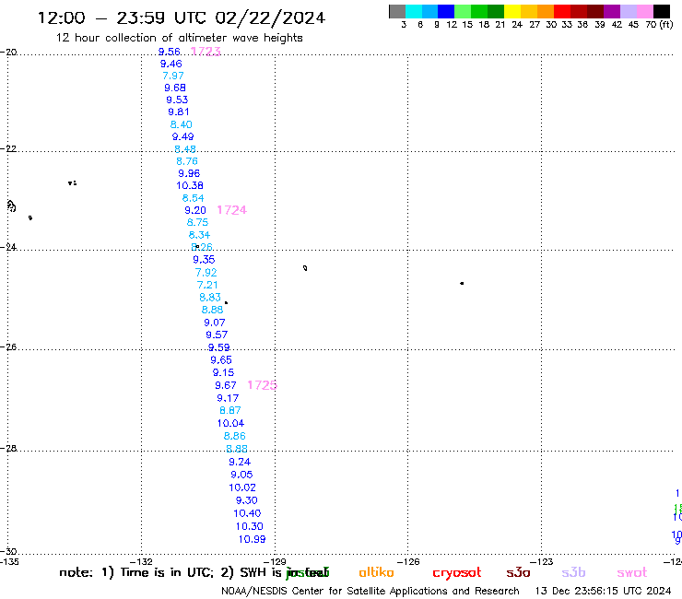Select the 9.30 wave height value
682x599 pixels.
247,500
